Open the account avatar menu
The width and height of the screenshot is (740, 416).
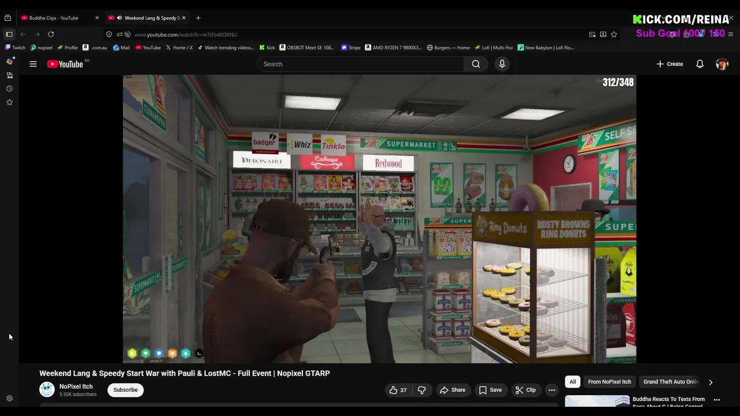coord(722,64)
